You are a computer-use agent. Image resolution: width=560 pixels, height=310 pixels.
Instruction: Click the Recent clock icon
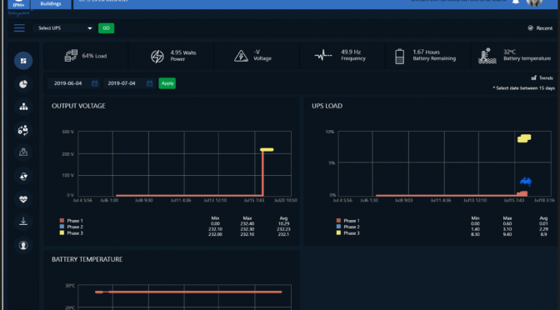click(531, 27)
